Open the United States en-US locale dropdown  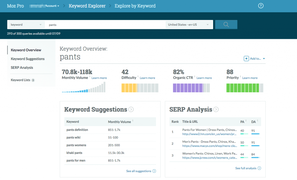[x=189, y=24]
